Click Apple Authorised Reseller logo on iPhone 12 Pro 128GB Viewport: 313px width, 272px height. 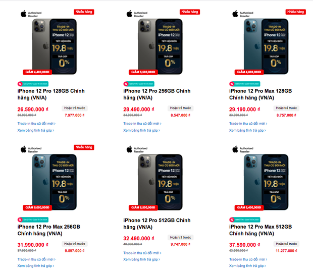[29, 14]
